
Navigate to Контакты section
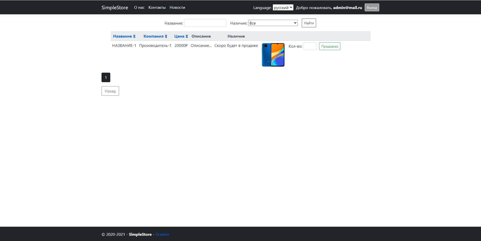click(x=157, y=7)
